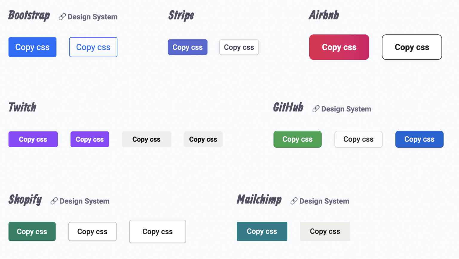Open the Shopify Design System link
Screen dimensions: 459x259
click(x=84, y=201)
